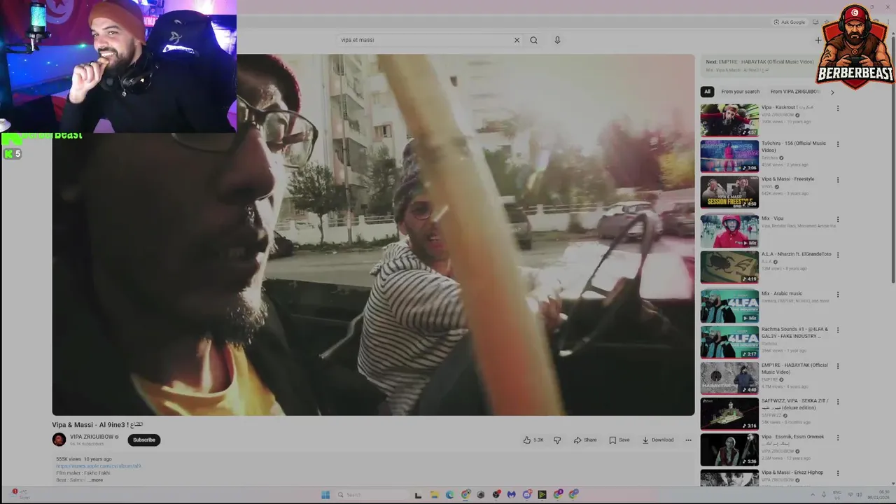Dislike the video with thumbs down
896x504 pixels.
557,440
